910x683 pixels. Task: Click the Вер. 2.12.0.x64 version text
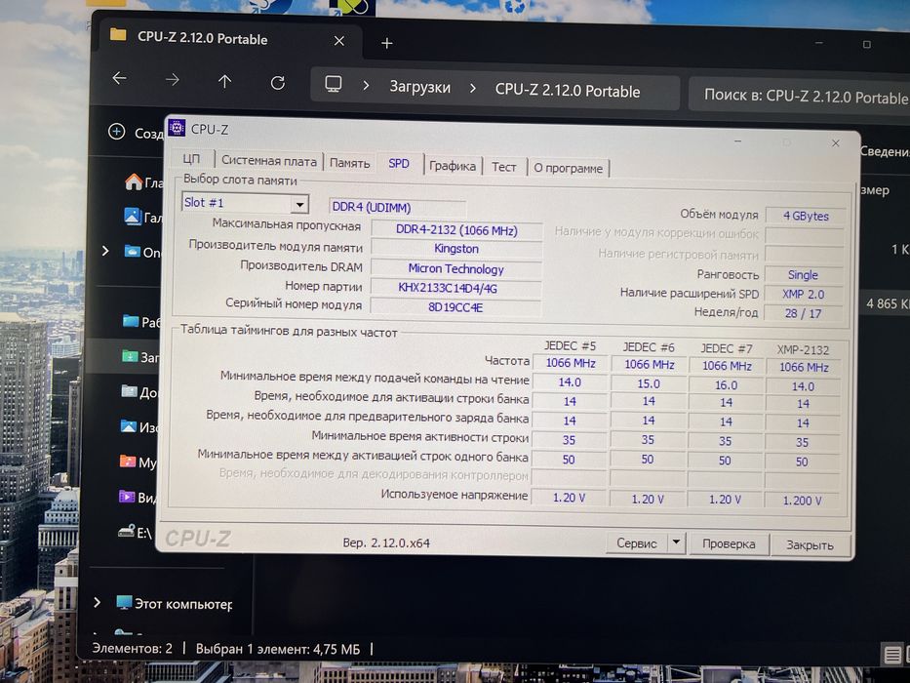coord(386,543)
